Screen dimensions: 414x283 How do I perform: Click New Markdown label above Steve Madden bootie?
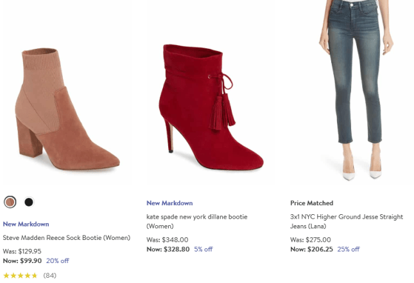coord(26,224)
